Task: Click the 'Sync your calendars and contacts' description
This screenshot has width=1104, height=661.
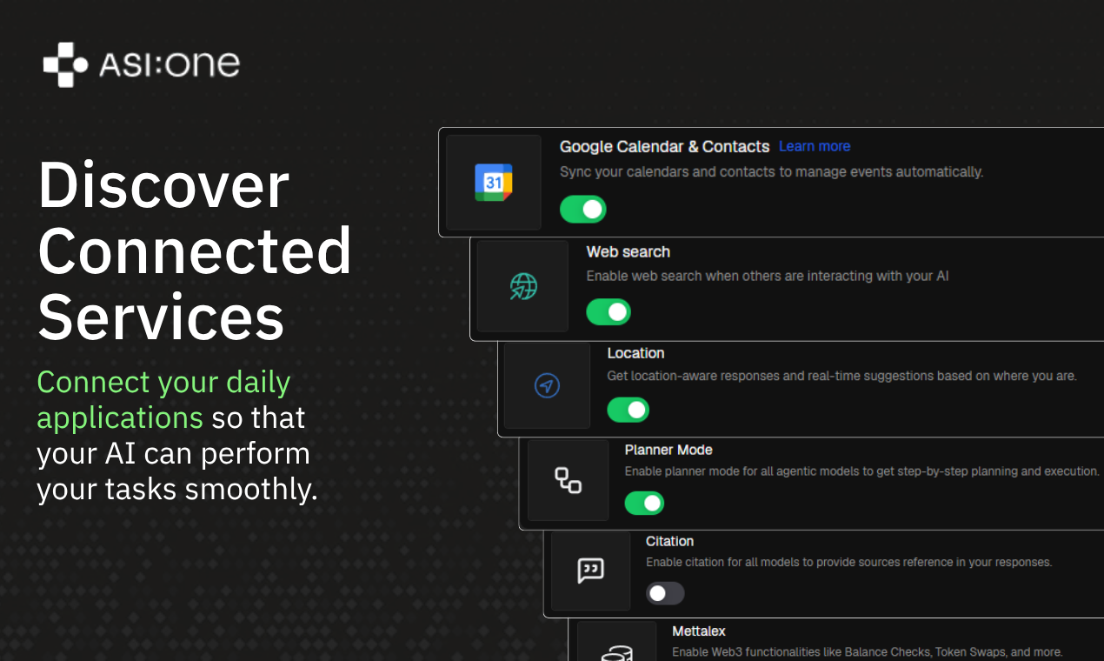Action: 771,172
